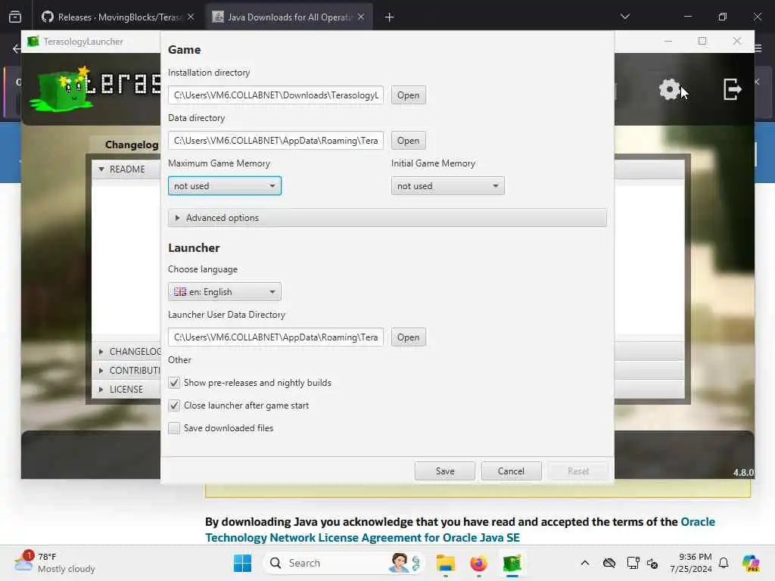
Task: Open Firefox from taskbar
Action: pos(478,563)
